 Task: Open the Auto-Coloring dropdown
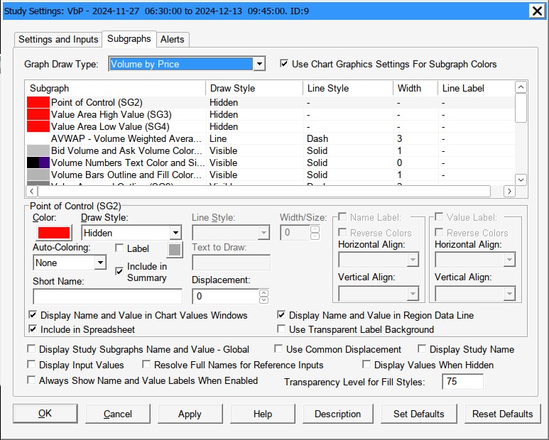click(100, 263)
